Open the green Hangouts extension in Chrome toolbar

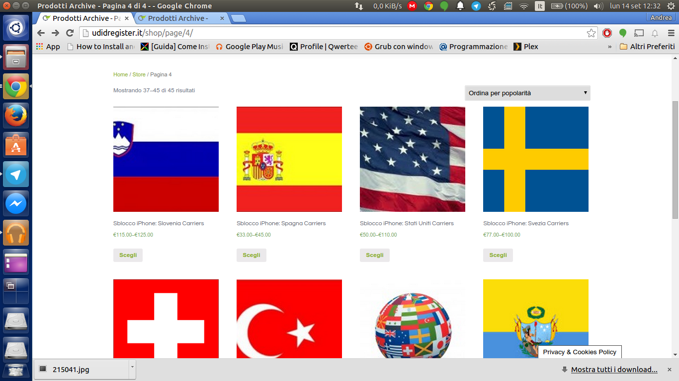click(623, 33)
